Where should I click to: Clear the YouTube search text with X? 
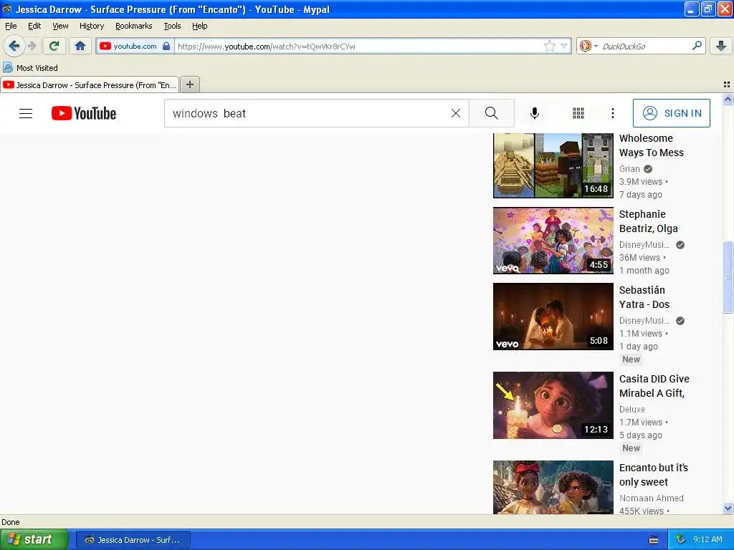(x=455, y=113)
